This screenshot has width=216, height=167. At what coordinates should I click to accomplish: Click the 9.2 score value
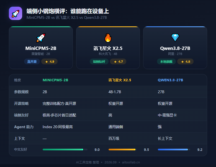pos(200,150)
